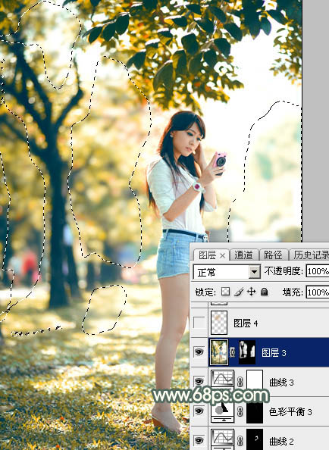Viewport: 329px width, 450px height.
Task: Select the 图层 3 layer mask thumbnail
Action: [247, 352]
